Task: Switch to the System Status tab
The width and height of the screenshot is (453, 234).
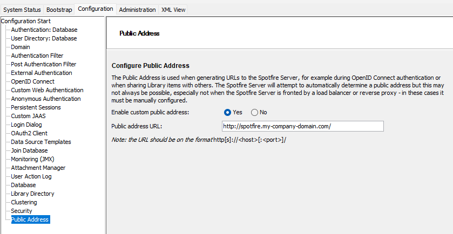Action: pyautogui.click(x=22, y=10)
